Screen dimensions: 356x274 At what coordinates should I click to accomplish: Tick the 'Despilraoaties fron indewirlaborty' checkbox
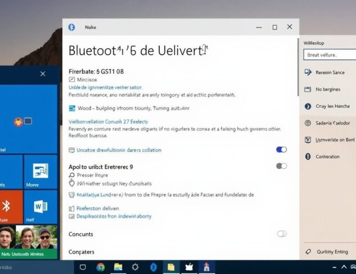72,216
